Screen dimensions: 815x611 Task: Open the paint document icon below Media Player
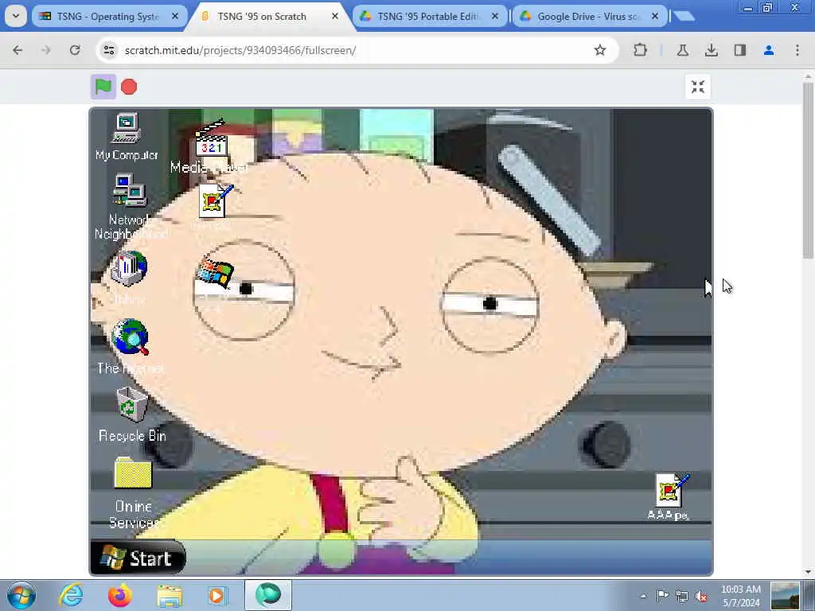pos(215,201)
